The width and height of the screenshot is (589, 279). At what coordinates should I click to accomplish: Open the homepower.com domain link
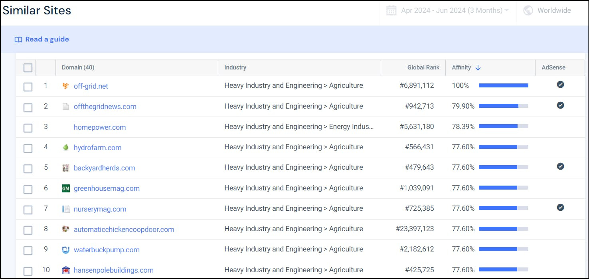[x=100, y=127]
